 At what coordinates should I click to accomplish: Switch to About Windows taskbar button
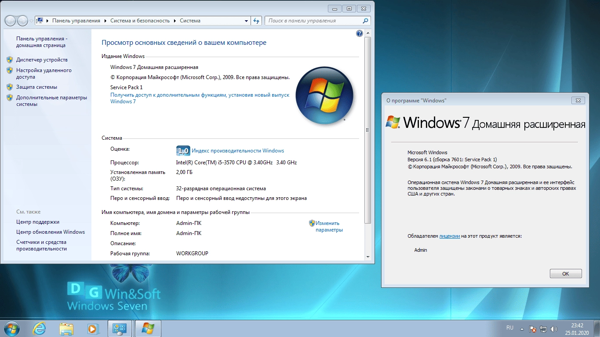pos(148,329)
